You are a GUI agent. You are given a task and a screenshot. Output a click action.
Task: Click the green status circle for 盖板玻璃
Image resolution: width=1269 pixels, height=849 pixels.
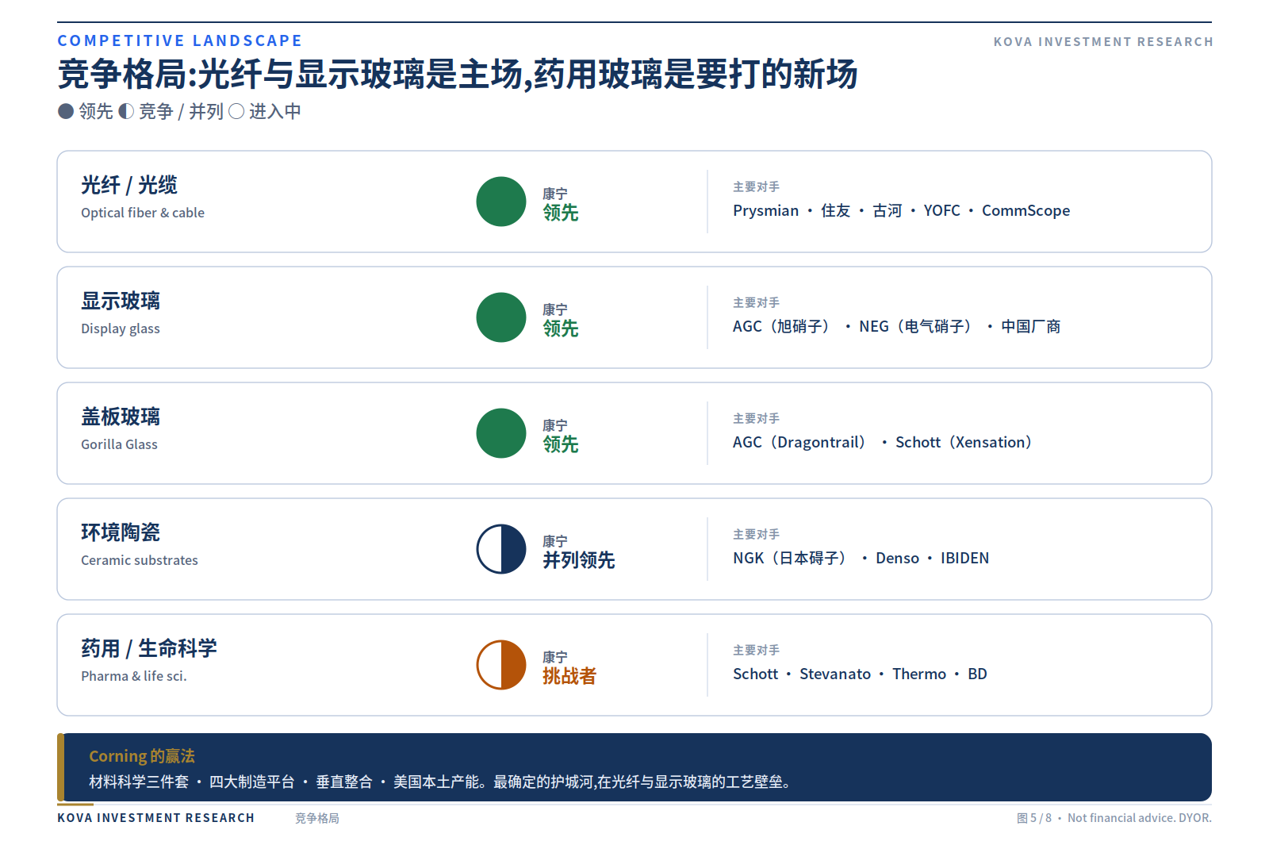coord(501,433)
